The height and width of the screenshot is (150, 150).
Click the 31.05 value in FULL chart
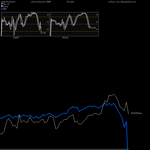(x=93, y=28)
